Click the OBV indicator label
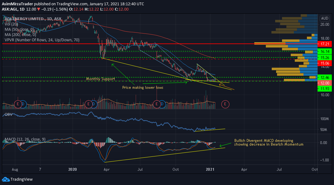Viewport: 334px width, 185px height. click(x=8, y=115)
